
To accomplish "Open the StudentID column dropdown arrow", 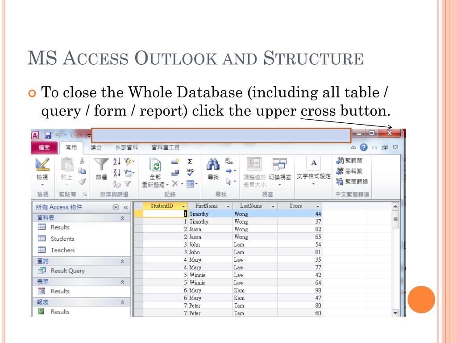I will click(x=183, y=206).
